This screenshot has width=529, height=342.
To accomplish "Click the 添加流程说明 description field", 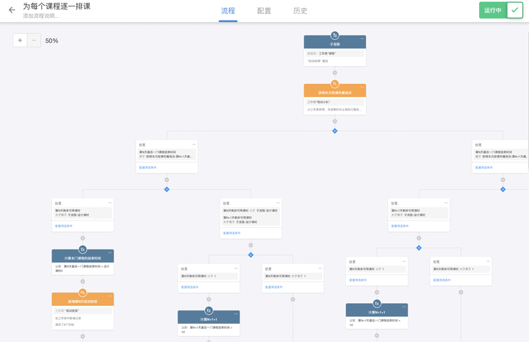I will tap(41, 15).
